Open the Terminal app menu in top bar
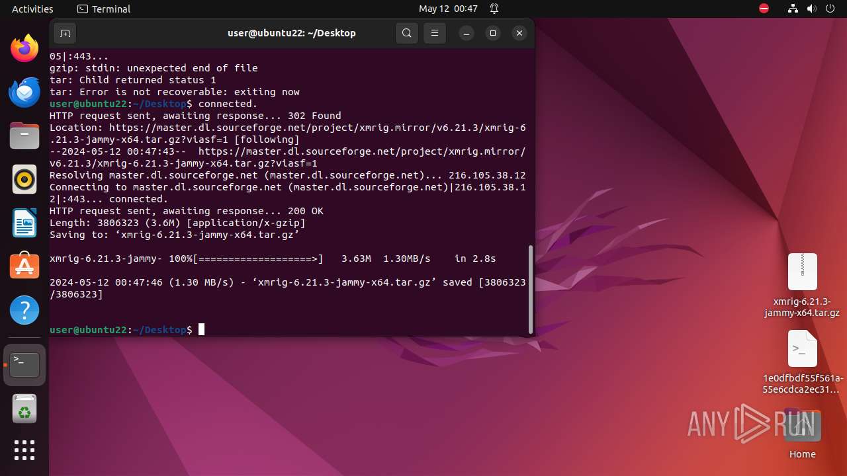 tap(104, 9)
